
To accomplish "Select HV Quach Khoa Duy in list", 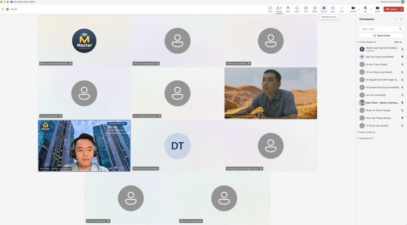I will [381, 87].
